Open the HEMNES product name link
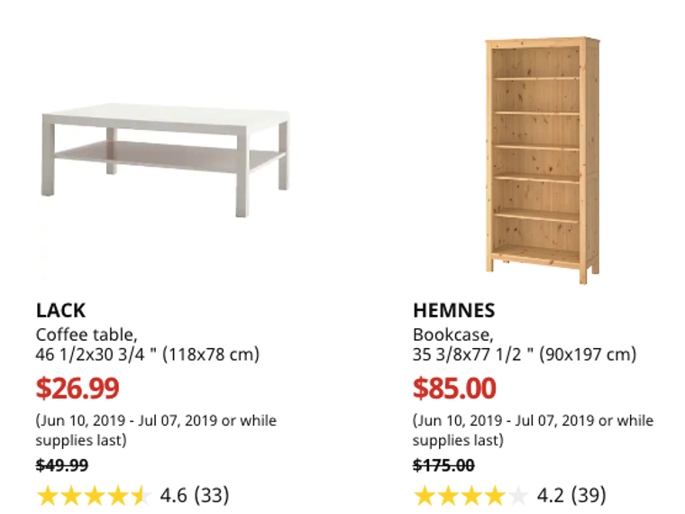685x514 pixels. tap(453, 311)
